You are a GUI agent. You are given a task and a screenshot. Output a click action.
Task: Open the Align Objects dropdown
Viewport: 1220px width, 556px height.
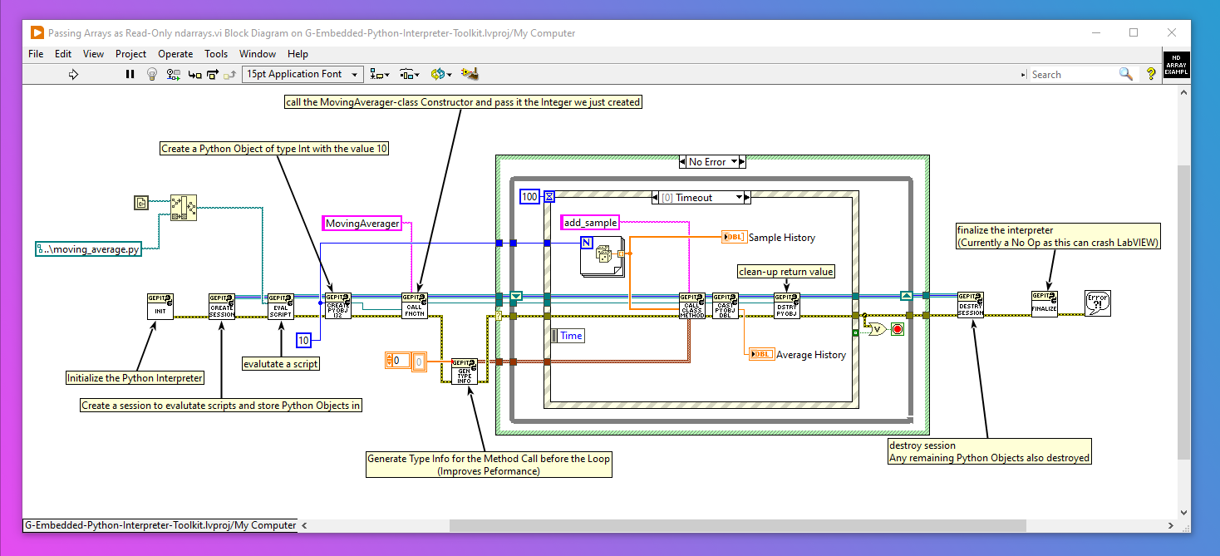click(380, 74)
